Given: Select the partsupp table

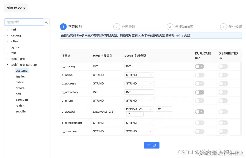Looking at the screenshot, I should click(x=22, y=100).
